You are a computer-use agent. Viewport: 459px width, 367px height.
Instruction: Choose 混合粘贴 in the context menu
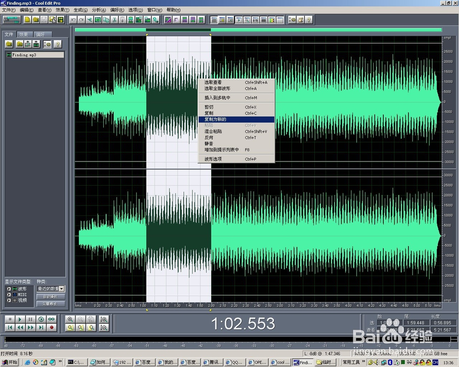pos(236,132)
